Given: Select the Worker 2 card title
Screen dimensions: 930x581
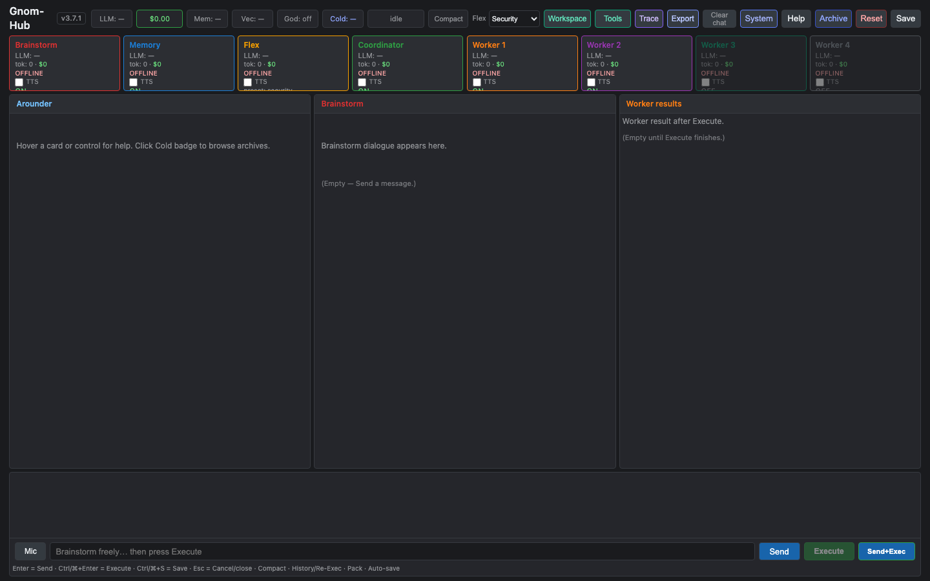Looking at the screenshot, I should pyautogui.click(x=603, y=45).
